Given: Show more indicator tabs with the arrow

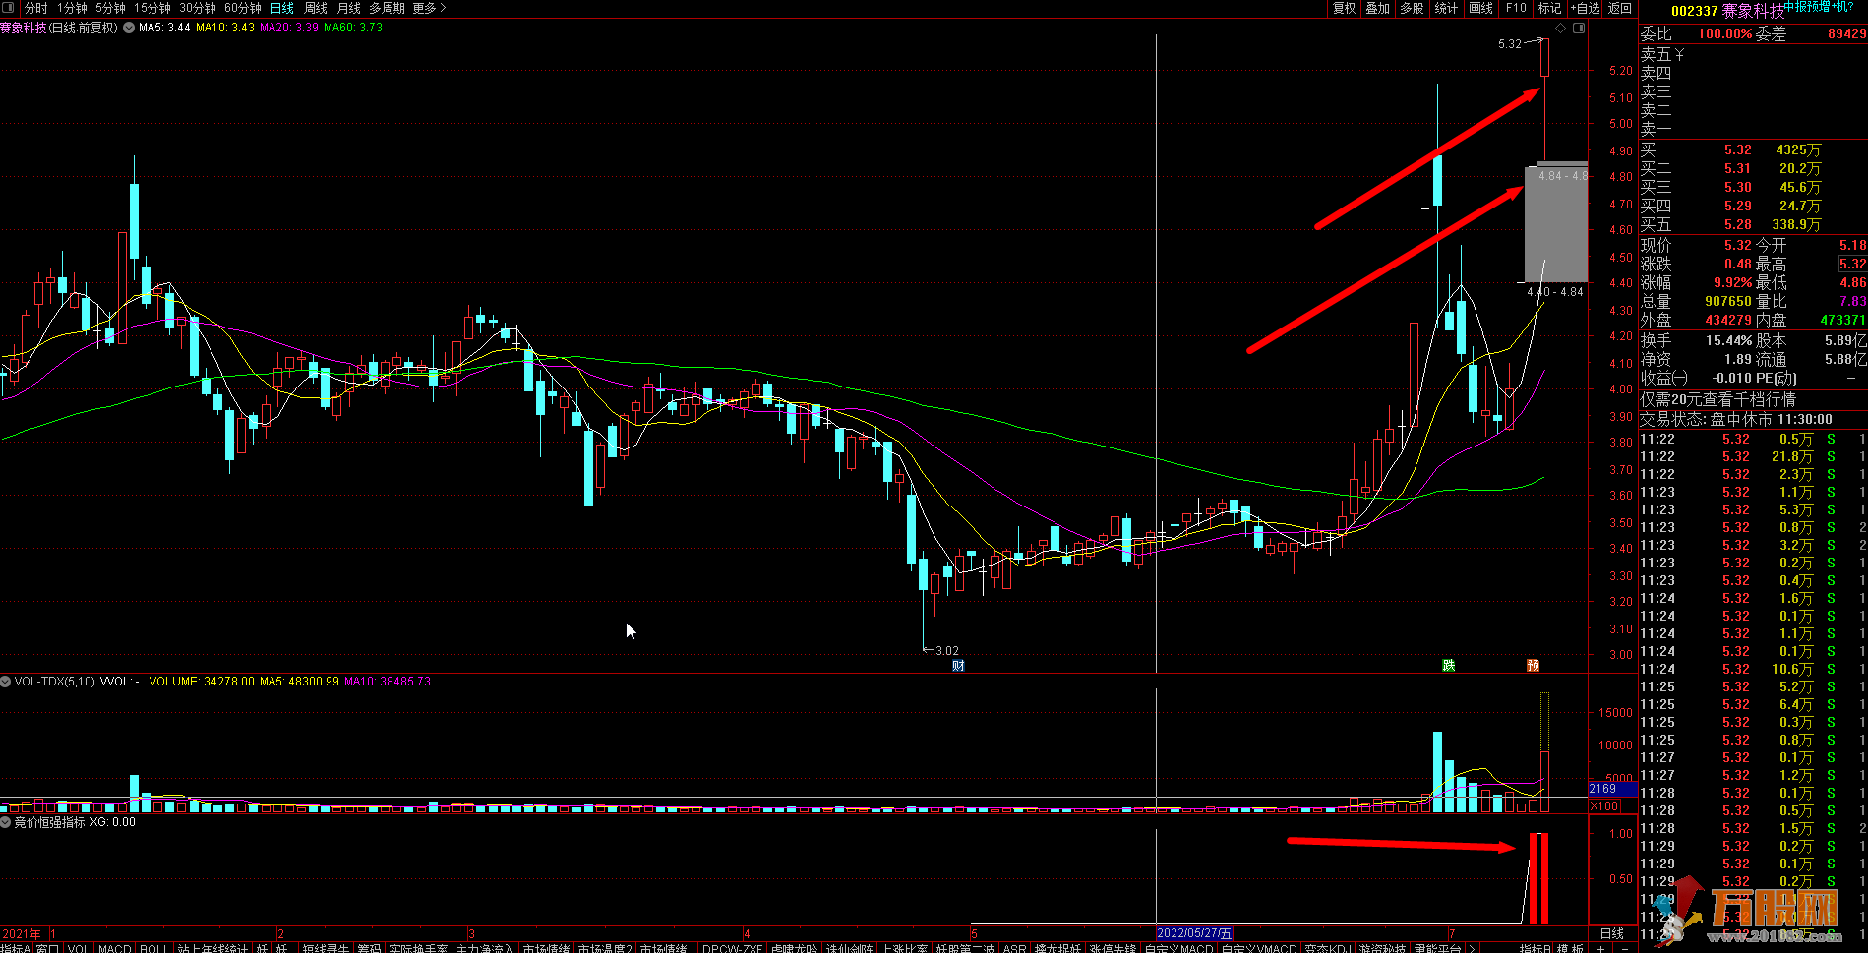Looking at the screenshot, I should coord(1472,948).
